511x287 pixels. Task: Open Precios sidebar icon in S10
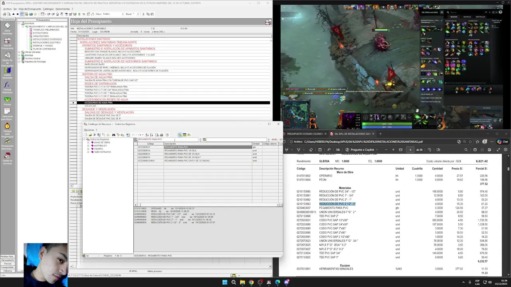(x=7, y=101)
